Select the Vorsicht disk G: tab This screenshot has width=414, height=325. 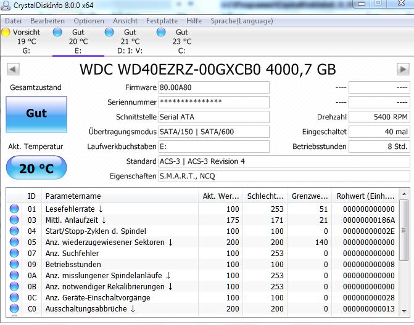point(27,41)
